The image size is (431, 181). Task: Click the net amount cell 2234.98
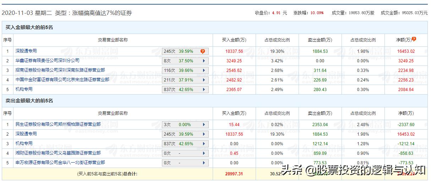406,70
